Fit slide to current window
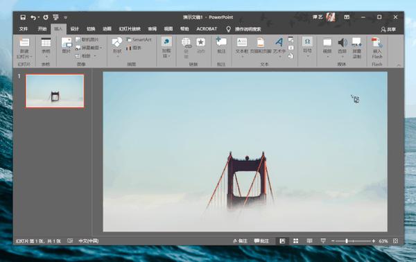The image size is (416, 262). (x=396, y=241)
